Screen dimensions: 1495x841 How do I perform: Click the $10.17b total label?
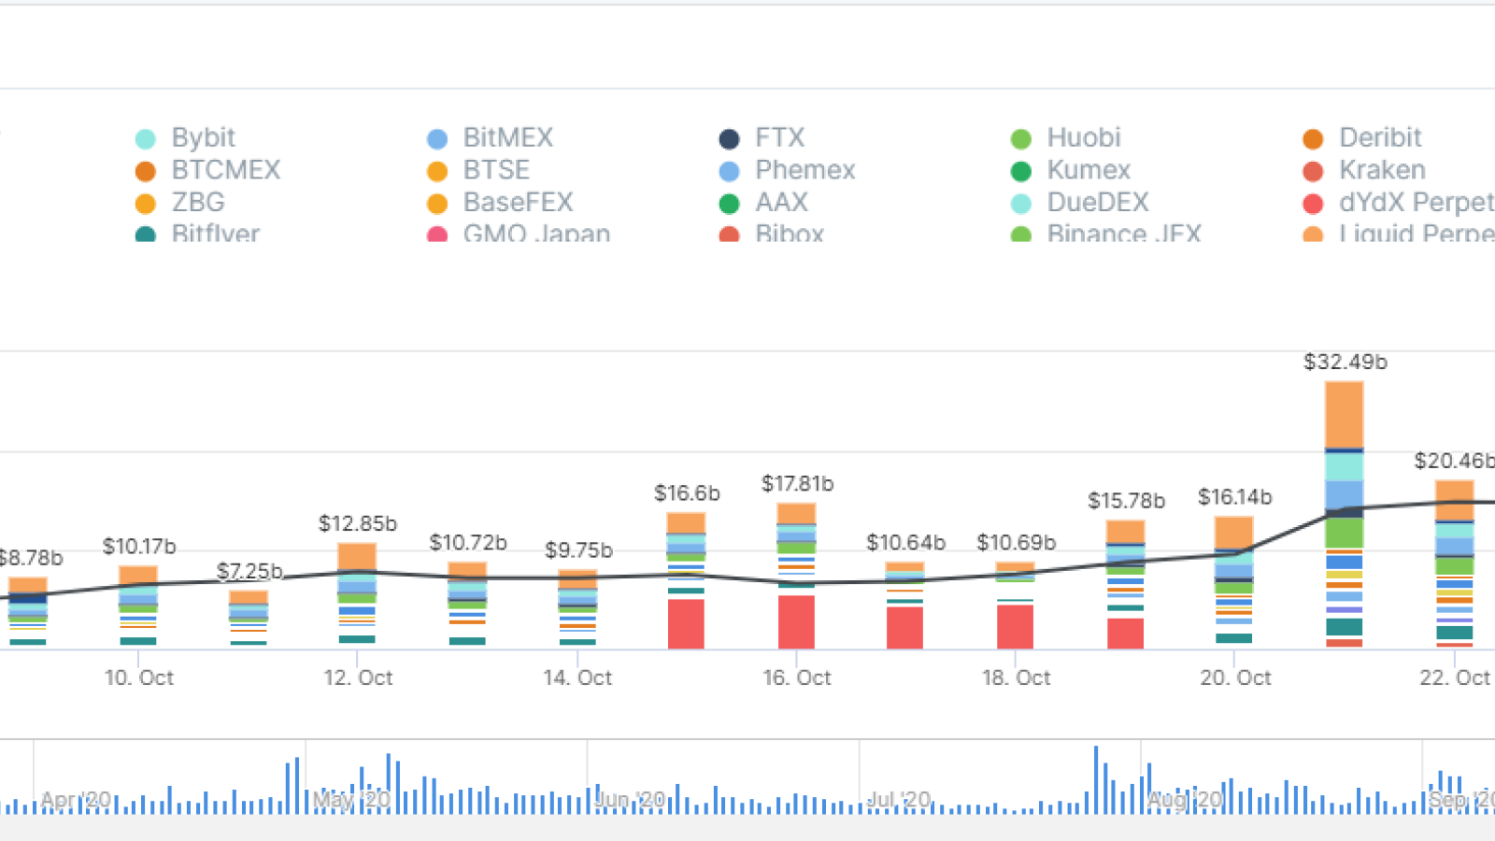point(139,547)
